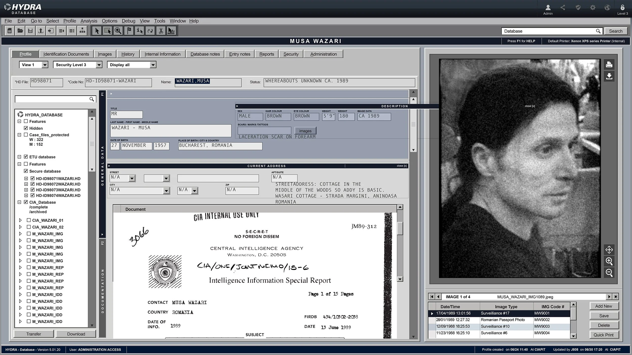Viewport: 632px width, 355px height.
Task: Open the City N/A dropdown
Action: click(x=166, y=191)
